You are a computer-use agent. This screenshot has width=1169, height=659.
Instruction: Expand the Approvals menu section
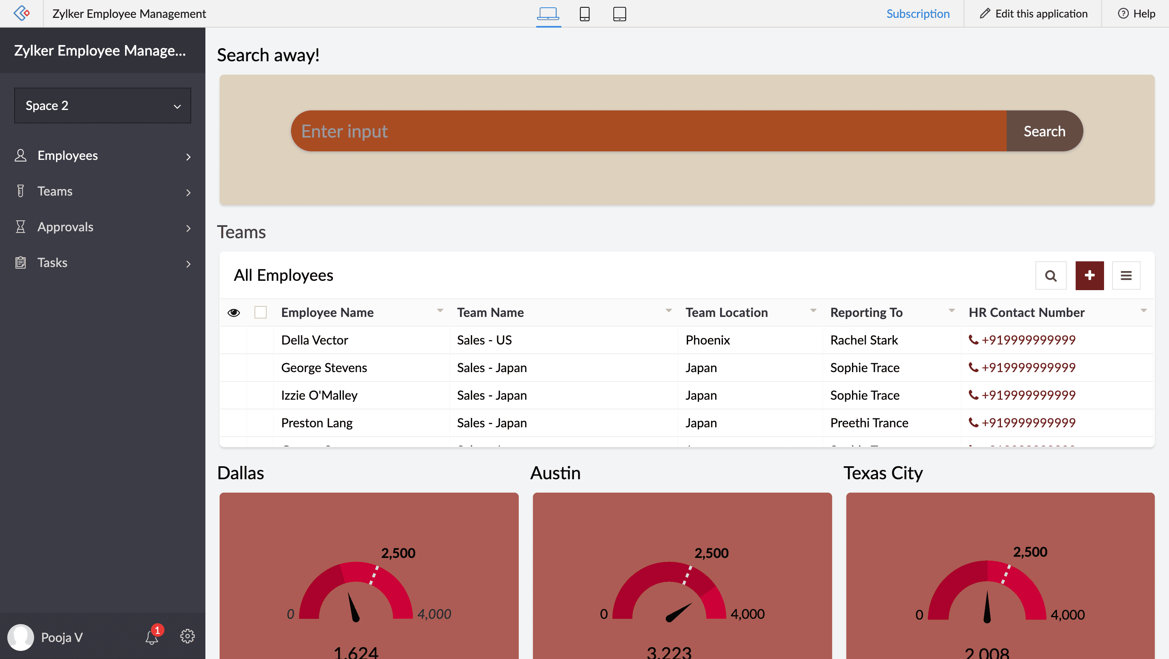tap(103, 227)
